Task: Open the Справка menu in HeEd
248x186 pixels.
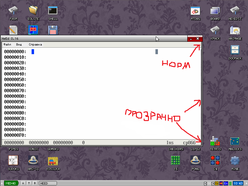Action: pos(35,44)
